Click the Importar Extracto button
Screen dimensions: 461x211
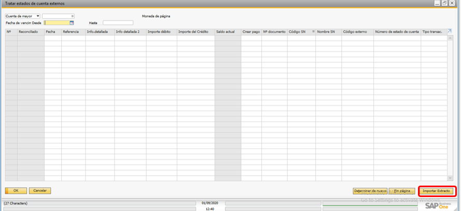[x=436, y=191]
